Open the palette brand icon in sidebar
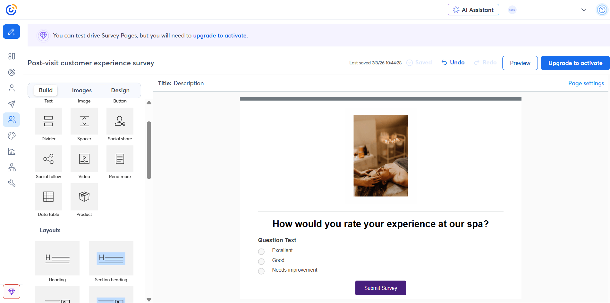 (x=12, y=135)
